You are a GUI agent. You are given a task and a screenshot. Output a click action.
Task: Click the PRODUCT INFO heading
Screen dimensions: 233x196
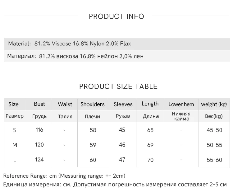click(x=116, y=16)
